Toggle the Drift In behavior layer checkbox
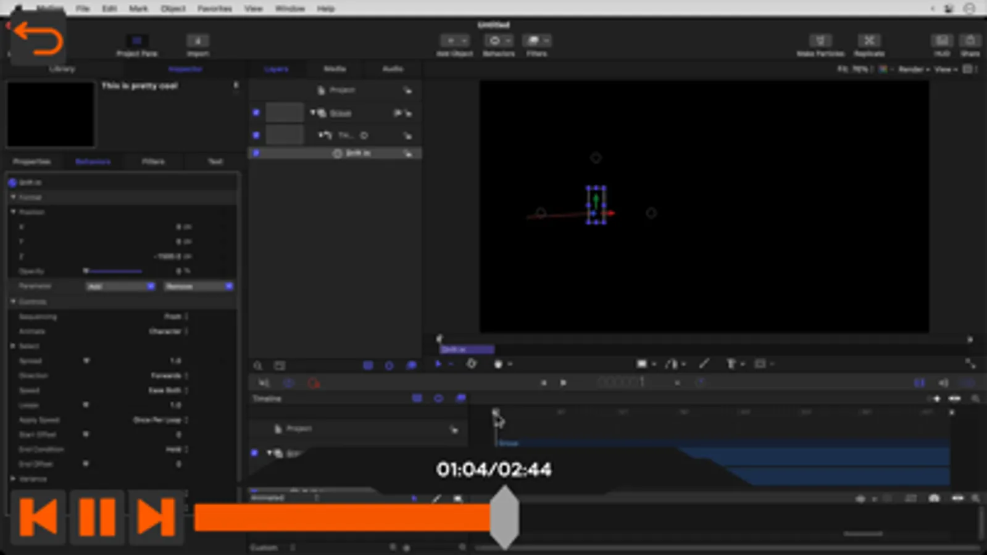The image size is (987, 555). tap(256, 153)
